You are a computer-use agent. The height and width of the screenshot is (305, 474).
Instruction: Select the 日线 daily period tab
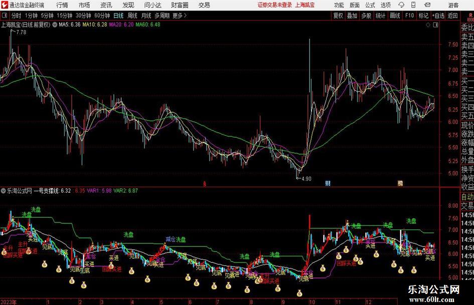tap(118, 16)
